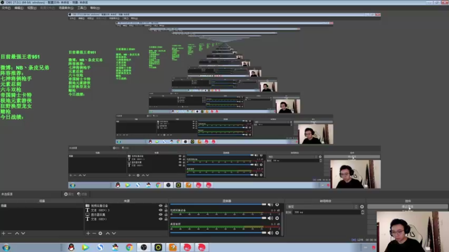The height and width of the screenshot is (252, 449).
Task: Open the 帮助(H) menu in main menu bar
Action: coord(95,8)
